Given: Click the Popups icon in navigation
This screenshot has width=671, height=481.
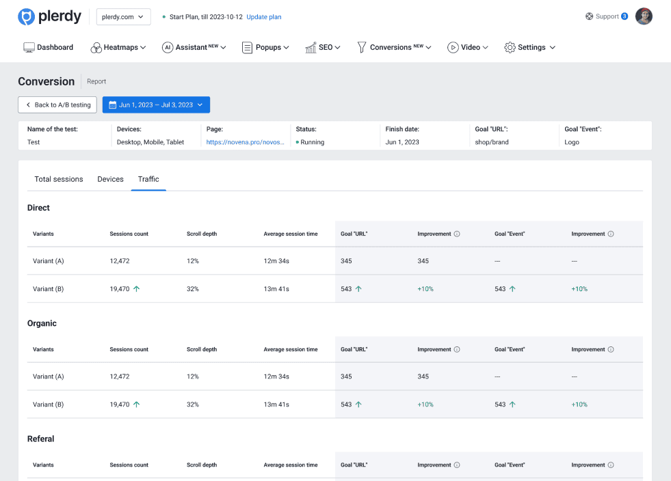Looking at the screenshot, I should click(x=248, y=48).
